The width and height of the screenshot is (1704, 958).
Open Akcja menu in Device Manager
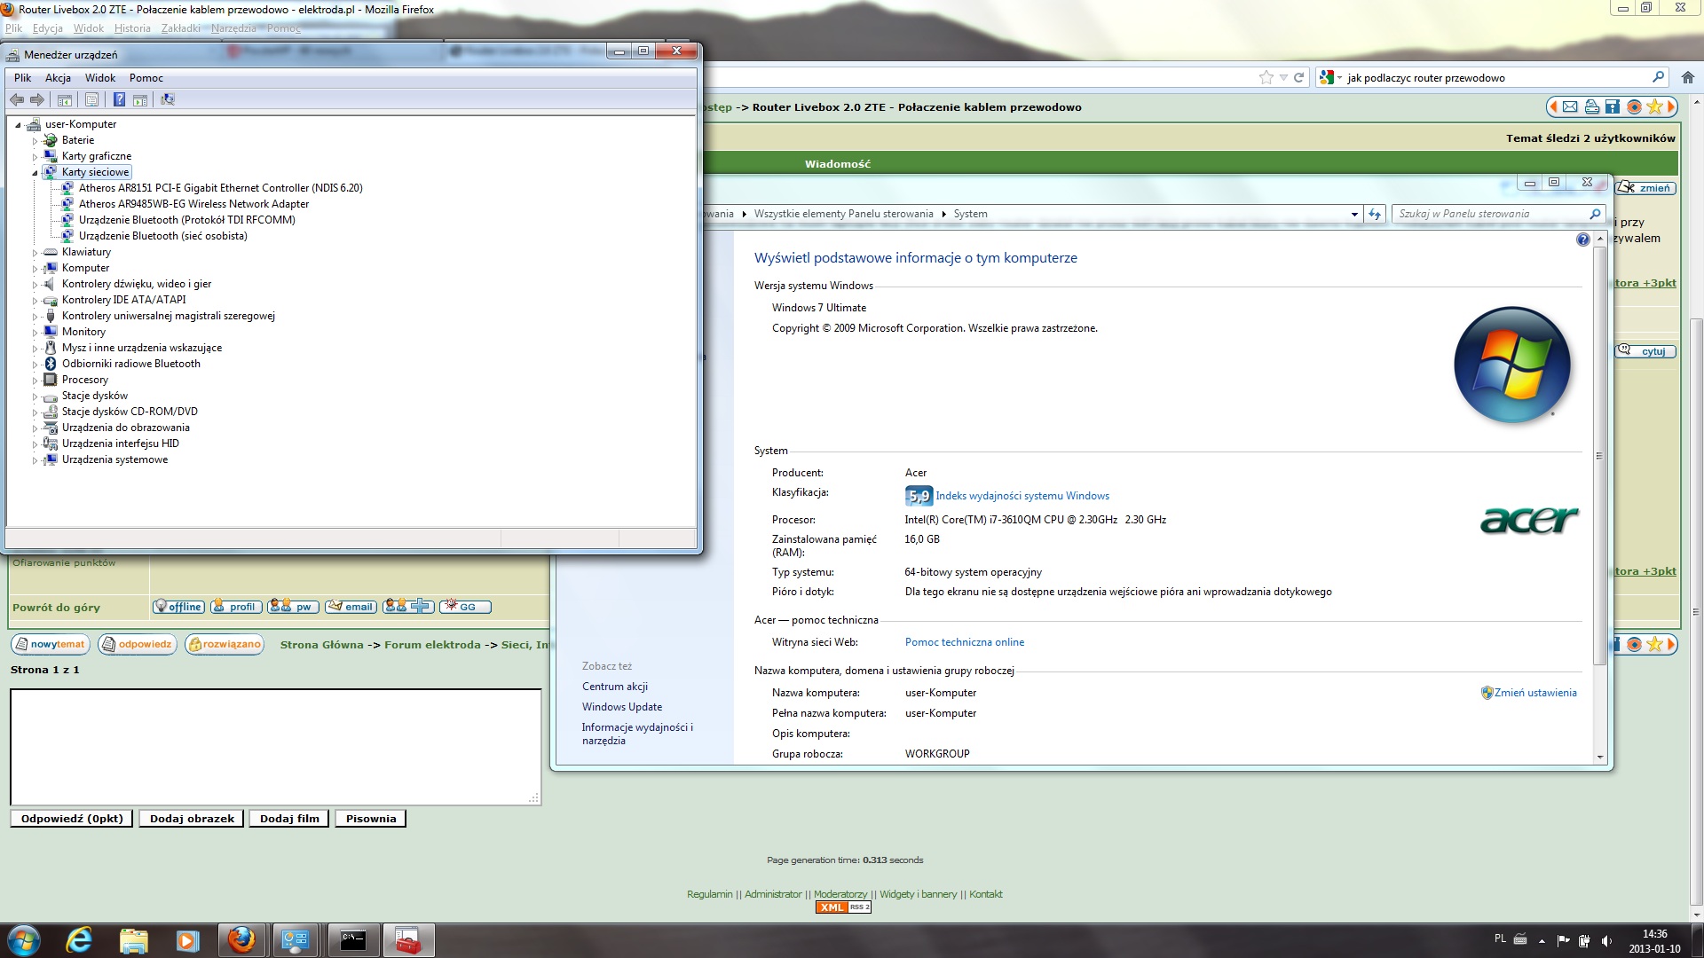[58, 78]
